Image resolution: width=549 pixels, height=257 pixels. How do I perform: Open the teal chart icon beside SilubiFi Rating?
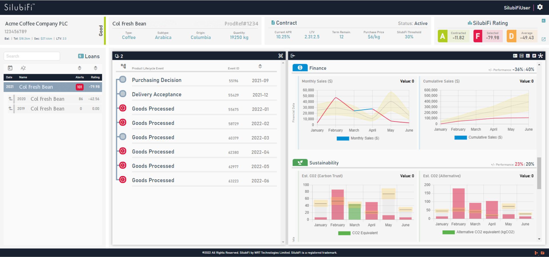[x=543, y=21]
